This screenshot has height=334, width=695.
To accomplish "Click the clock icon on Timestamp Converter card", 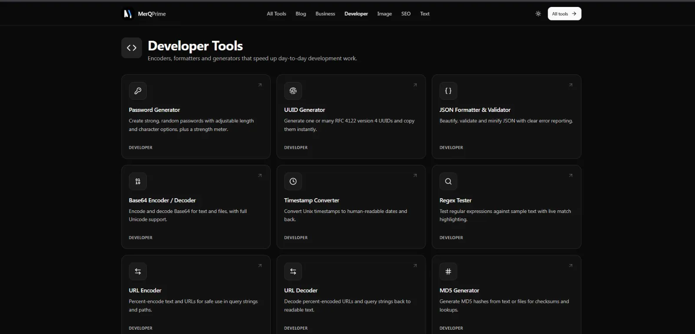I will pyautogui.click(x=293, y=181).
